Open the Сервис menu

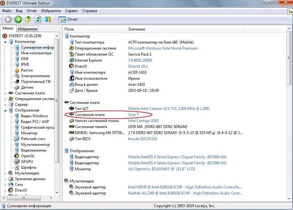pyautogui.click(x=71, y=11)
